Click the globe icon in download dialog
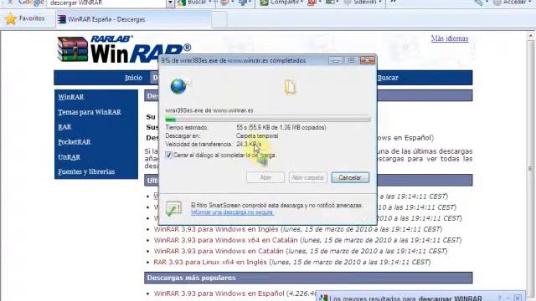 coord(178,86)
